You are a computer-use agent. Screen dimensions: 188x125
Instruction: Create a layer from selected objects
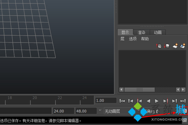pyautogui.click(x=183, y=46)
